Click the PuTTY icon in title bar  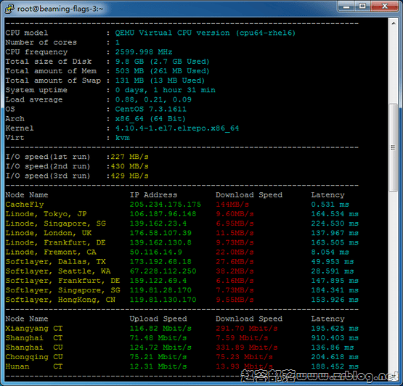[x=9, y=9]
